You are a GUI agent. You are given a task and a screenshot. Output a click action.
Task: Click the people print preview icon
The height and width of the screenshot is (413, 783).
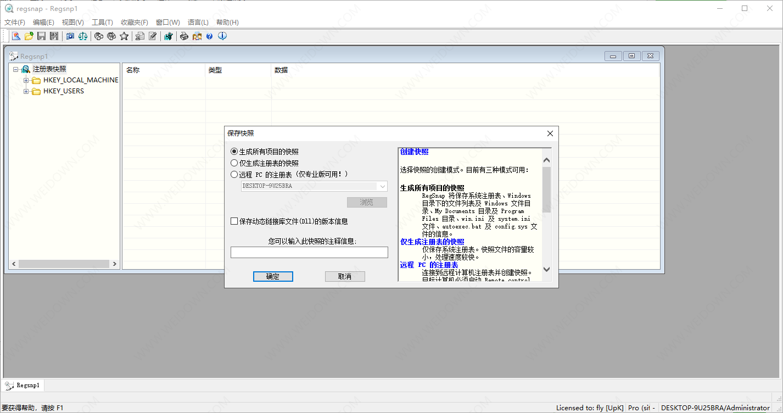click(x=197, y=36)
